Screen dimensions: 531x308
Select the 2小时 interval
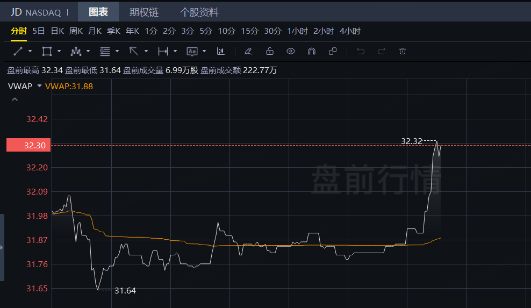[324, 31]
